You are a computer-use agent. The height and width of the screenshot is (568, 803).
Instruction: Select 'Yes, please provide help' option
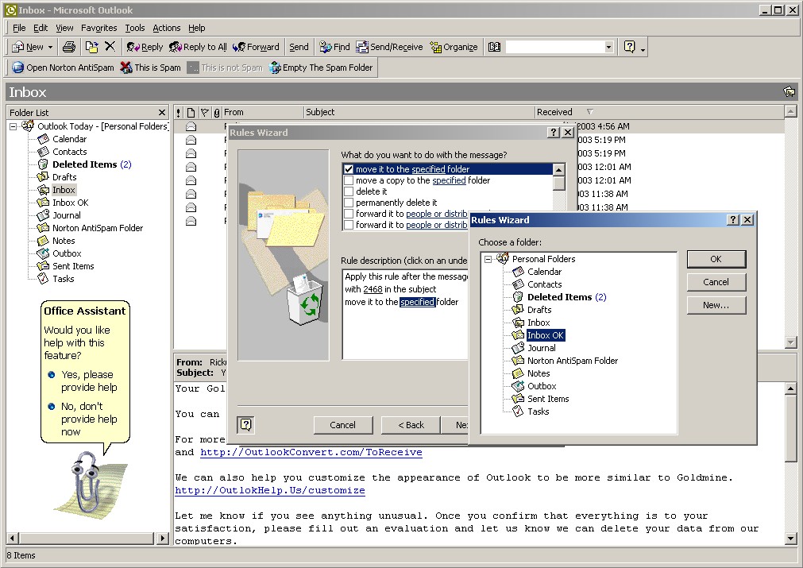[x=84, y=381]
